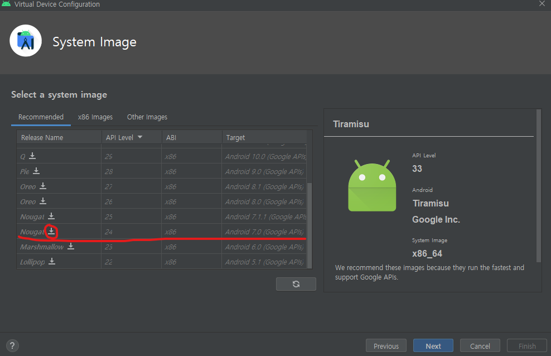Screen dimensions: 551x356
Task: Select the Android 7.0 (Google APIs) target cell
Action: coord(264,232)
